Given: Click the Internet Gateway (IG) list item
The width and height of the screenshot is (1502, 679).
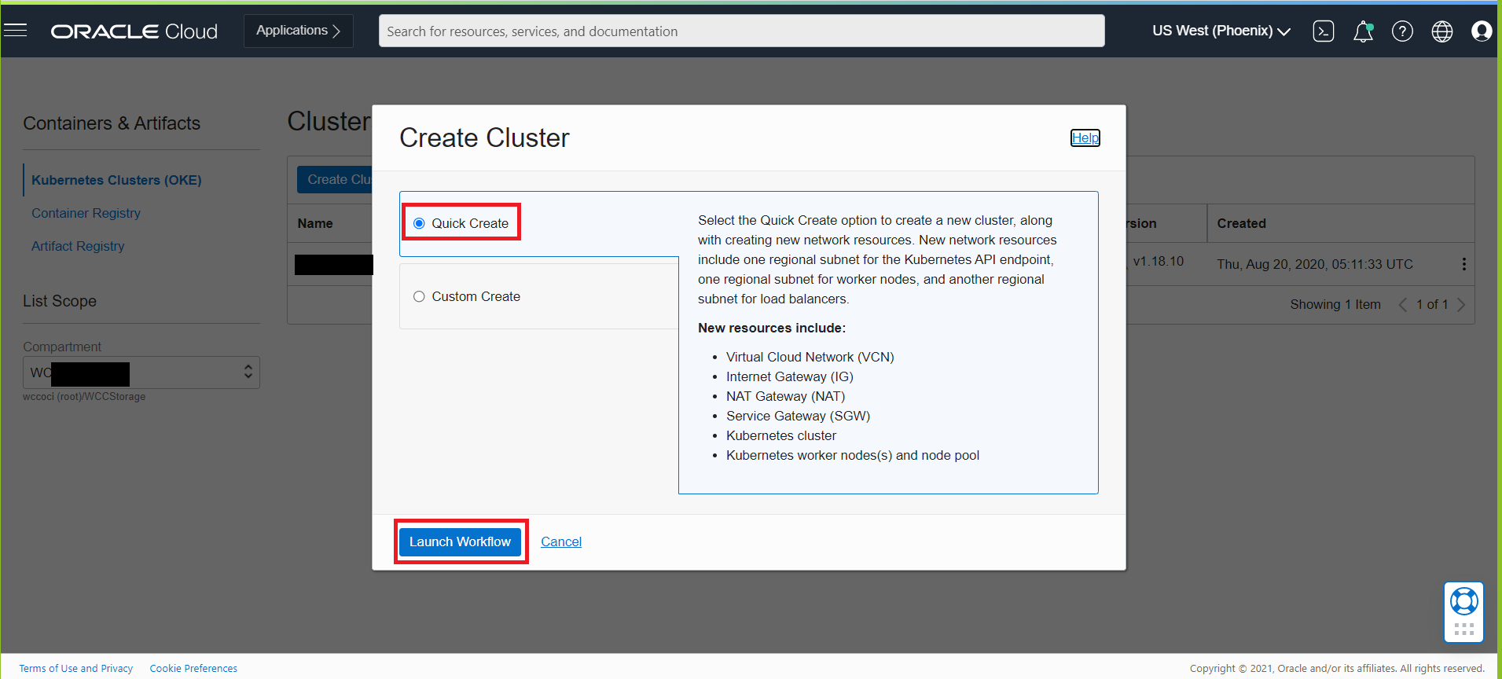Looking at the screenshot, I should 790,376.
